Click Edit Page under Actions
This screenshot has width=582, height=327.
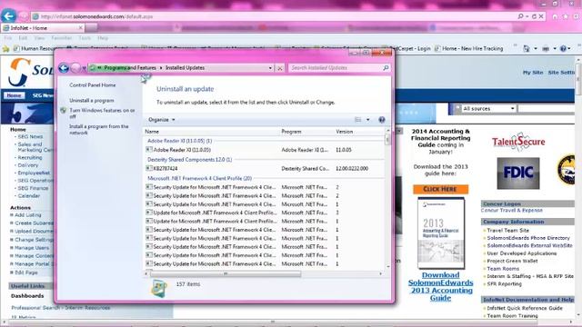pyautogui.click(x=26, y=272)
